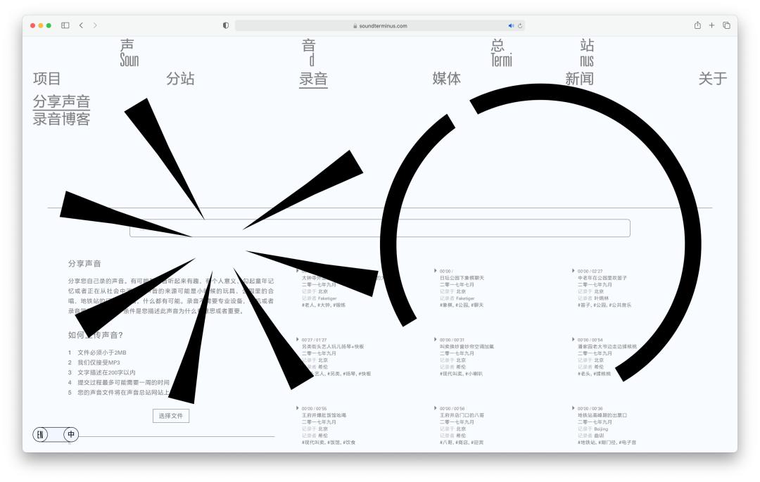The image size is (760, 482).
Task: Open the Safari share menu
Action: (697, 25)
